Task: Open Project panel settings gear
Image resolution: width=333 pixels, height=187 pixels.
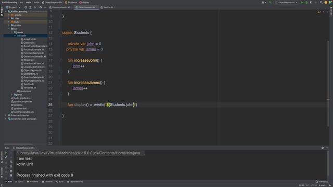Action: tap(41, 7)
